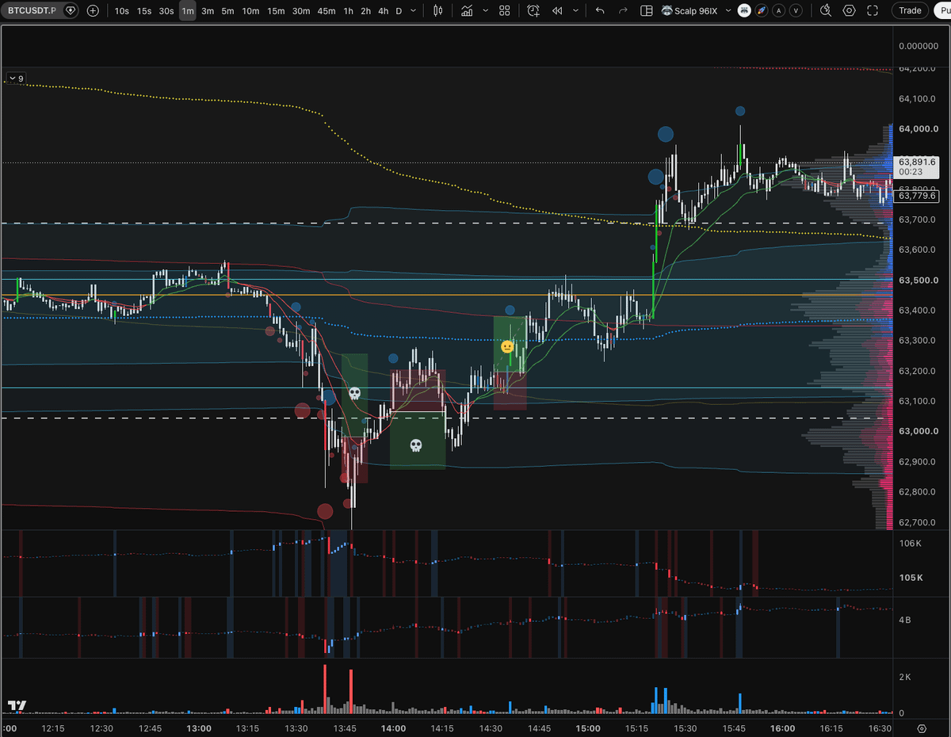Image resolution: width=951 pixels, height=737 pixels.
Task: Open the quick search magnifier icon
Action: [x=826, y=10]
